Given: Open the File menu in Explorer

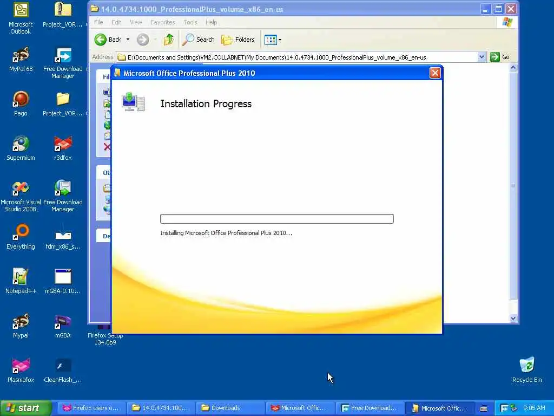Looking at the screenshot, I should [98, 22].
